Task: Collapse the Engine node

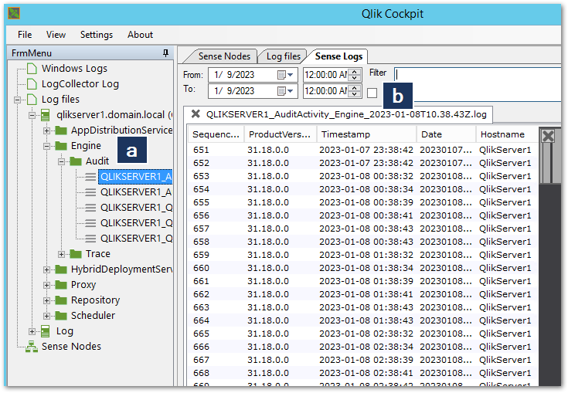Action: pyautogui.click(x=46, y=146)
